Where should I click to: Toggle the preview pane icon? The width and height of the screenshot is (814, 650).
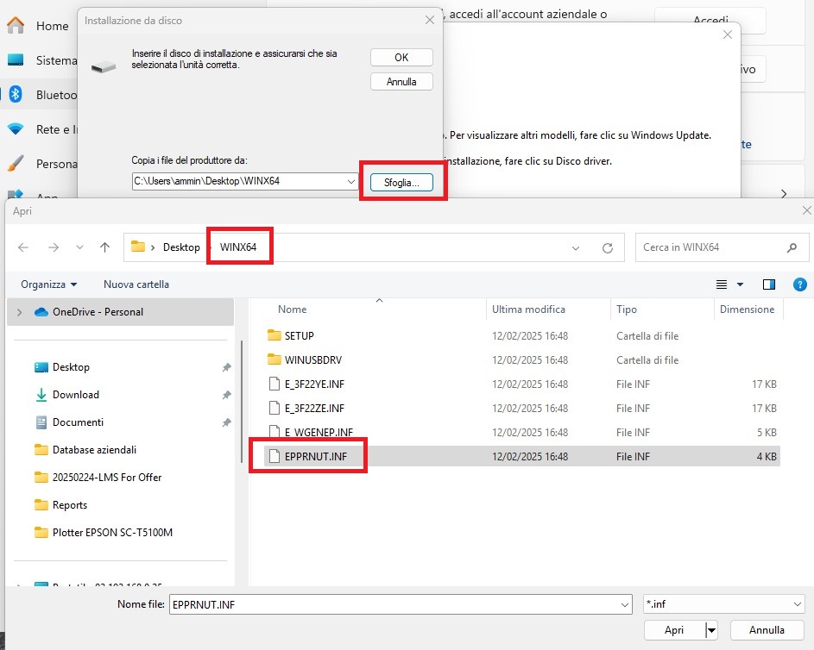[x=768, y=284]
